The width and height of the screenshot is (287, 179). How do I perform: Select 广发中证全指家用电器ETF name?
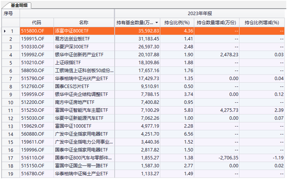coord(82,134)
